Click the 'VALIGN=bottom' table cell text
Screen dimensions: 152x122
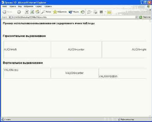[x=108, y=76]
